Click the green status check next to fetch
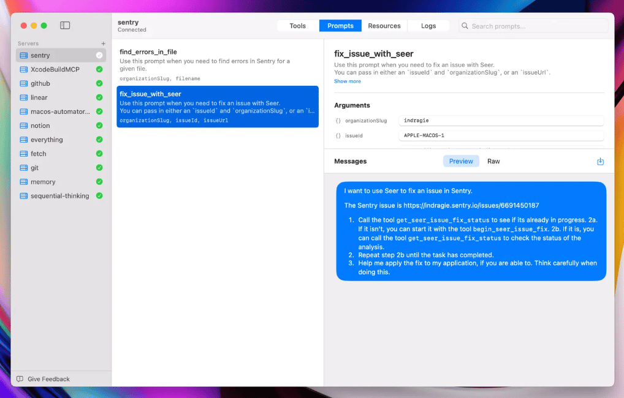The height and width of the screenshot is (398, 624). coord(99,154)
